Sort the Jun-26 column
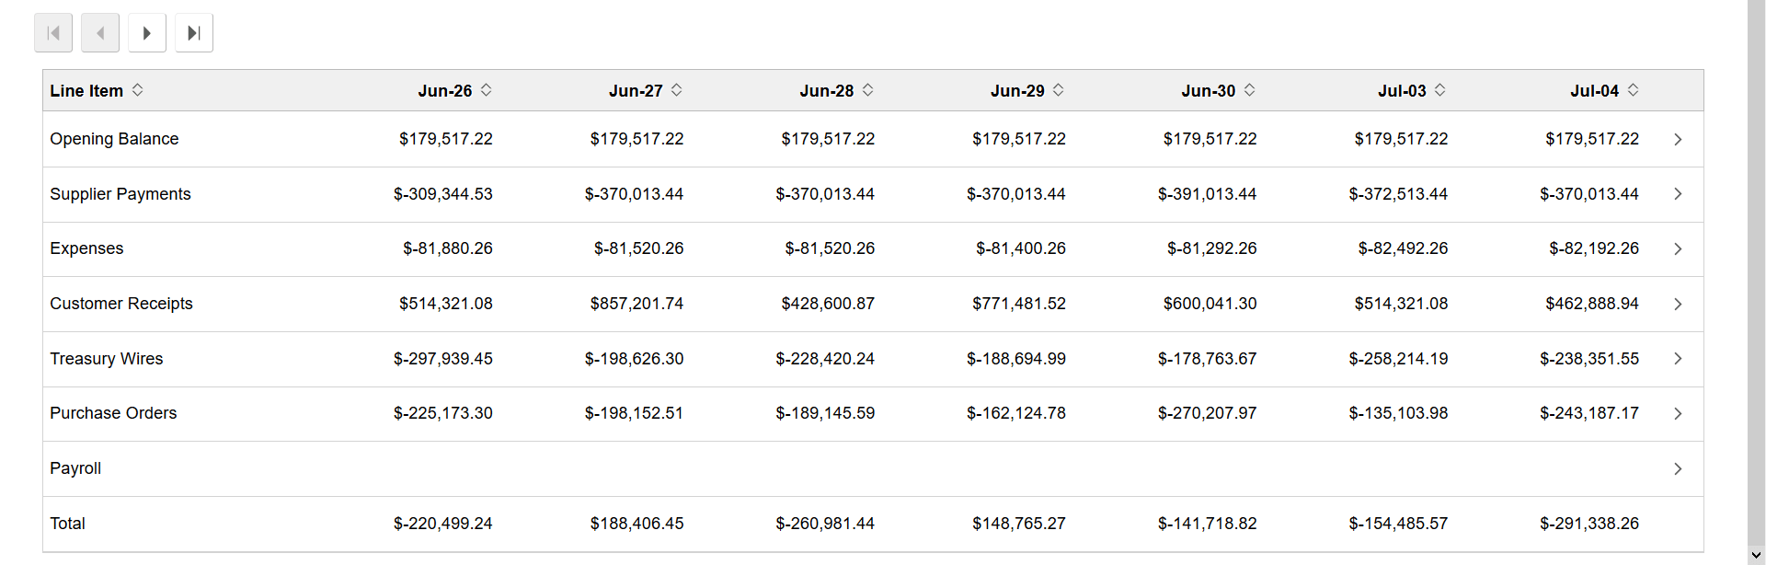The image size is (1766, 565). point(485,90)
